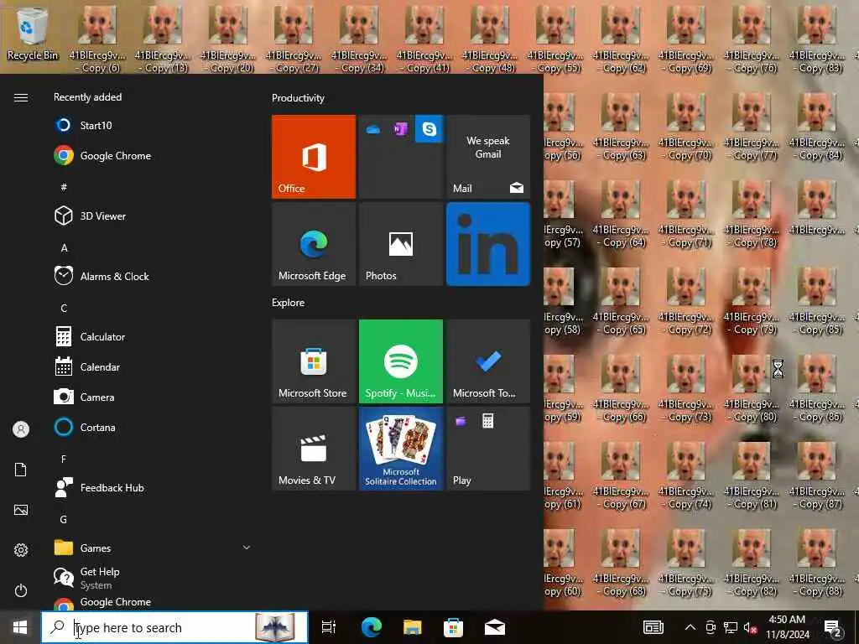Launch Microsoft Edge tile
859x644 pixels.
[x=314, y=244]
